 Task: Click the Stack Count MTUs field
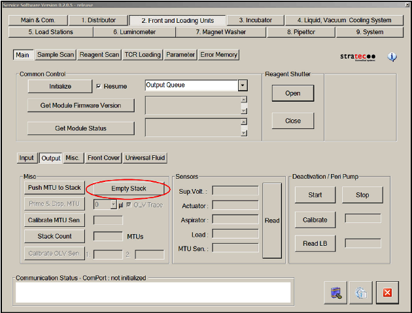tap(108, 236)
